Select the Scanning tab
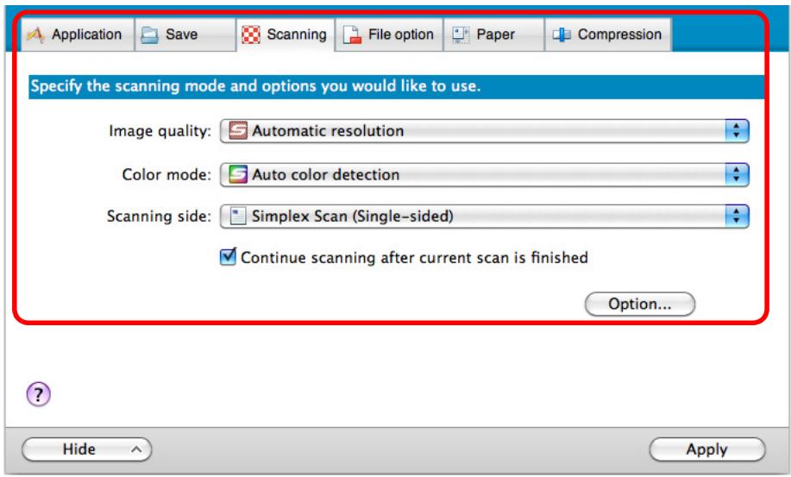This screenshot has width=791, height=477. click(285, 35)
